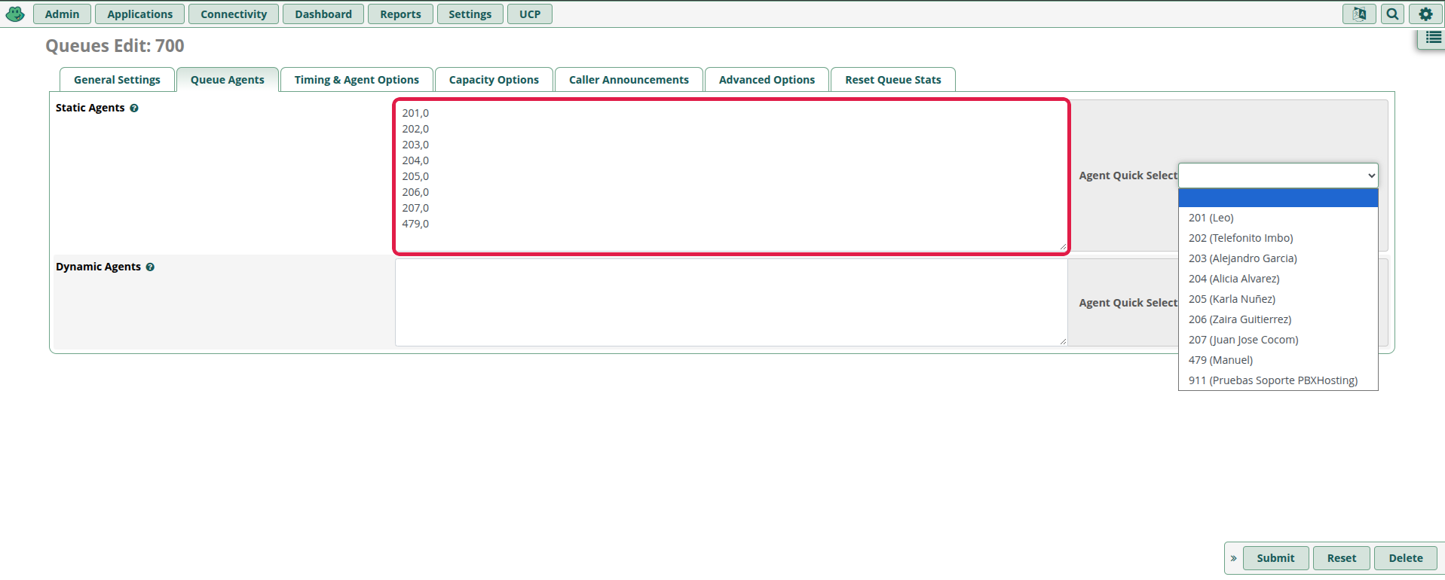This screenshot has width=1445, height=580.
Task: Select 206 (Zaira Guitierrez) agent
Action: [1278, 319]
